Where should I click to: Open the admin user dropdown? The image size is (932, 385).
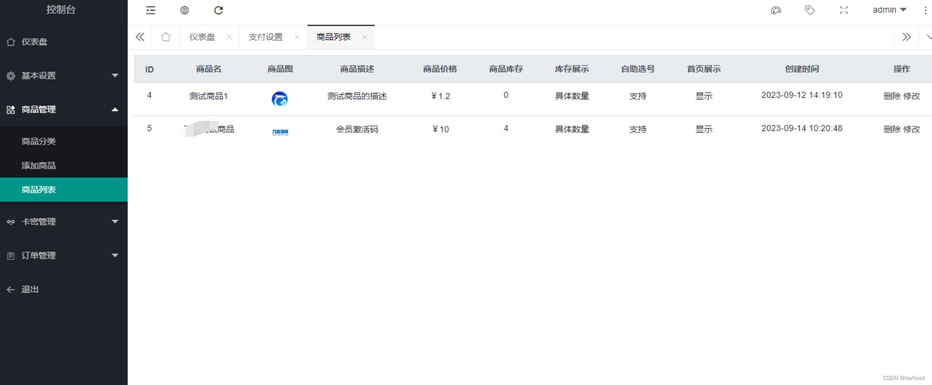click(x=890, y=10)
